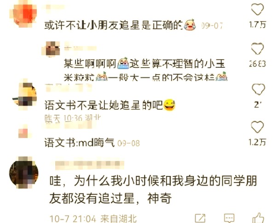This screenshot has width=276, height=223.
Task: Like the comment with 1.7万 likes
Action: click(x=257, y=9)
